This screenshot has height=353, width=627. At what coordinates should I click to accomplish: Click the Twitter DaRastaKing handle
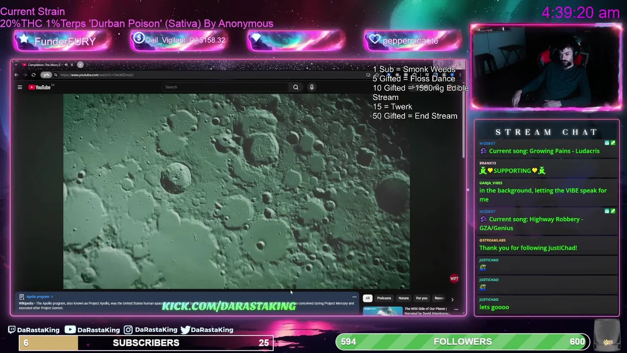pyautogui.click(x=207, y=330)
